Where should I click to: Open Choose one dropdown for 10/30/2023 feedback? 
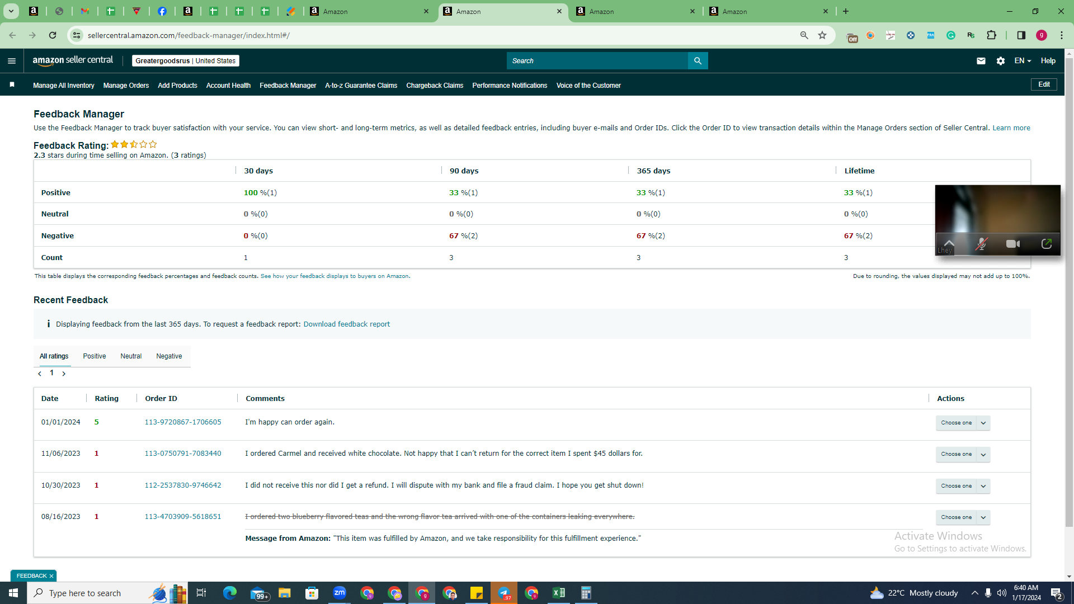pyautogui.click(x=963, y=486)
